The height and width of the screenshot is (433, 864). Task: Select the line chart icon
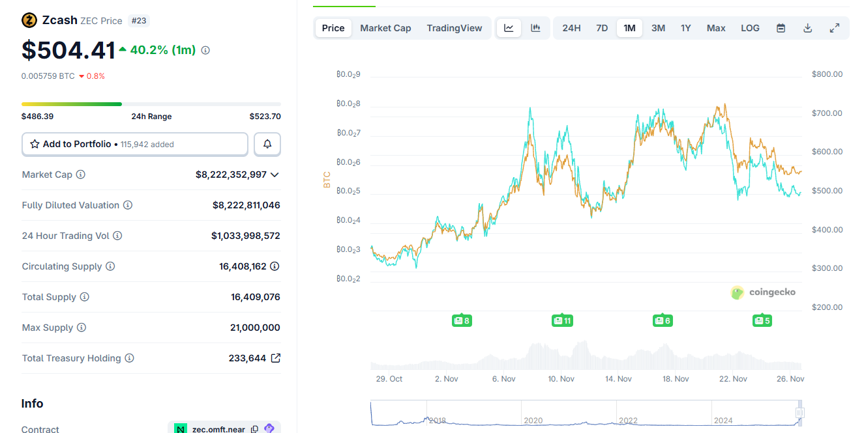point(509,27)
